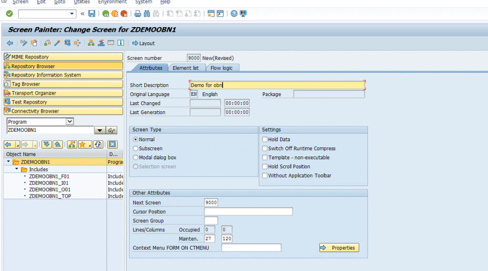Open the Repository Information System
Image resolution: width=488 pixels, height=271 pixels.
[x=63, y=75]
